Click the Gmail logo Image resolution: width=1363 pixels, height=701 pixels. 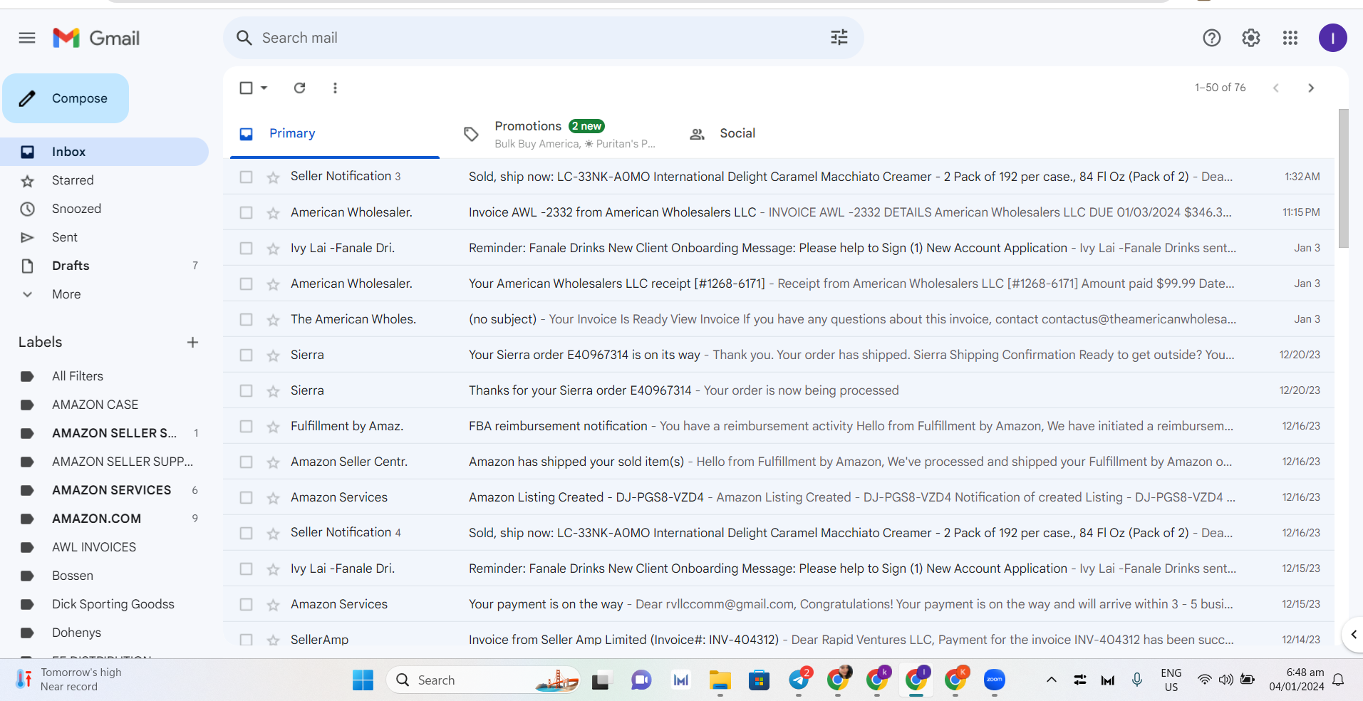[x=96, y=38]
